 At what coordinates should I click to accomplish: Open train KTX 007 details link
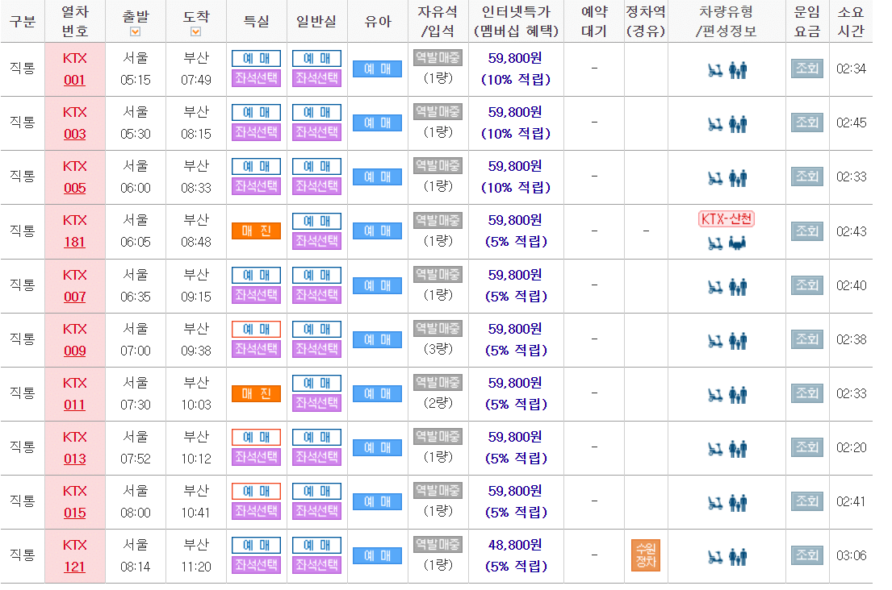pyautogui.click(x=74, y=297)
